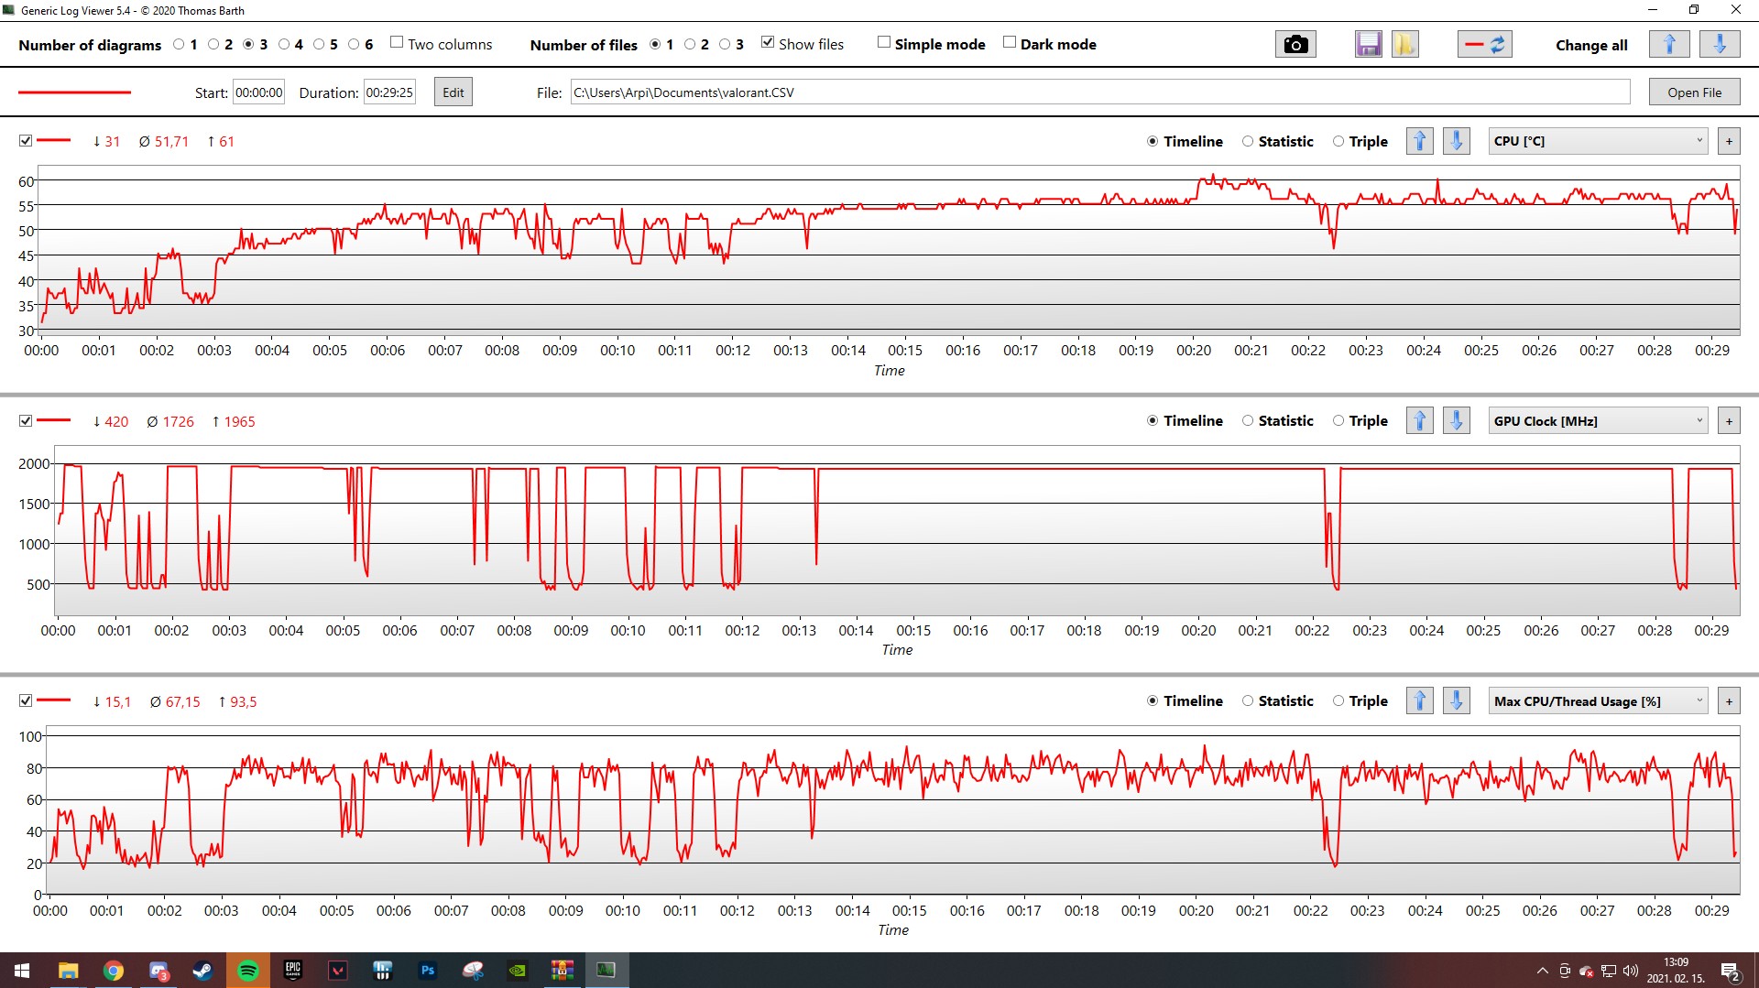Open Epic Games launcher from taskbar

[x=293, y=971]
